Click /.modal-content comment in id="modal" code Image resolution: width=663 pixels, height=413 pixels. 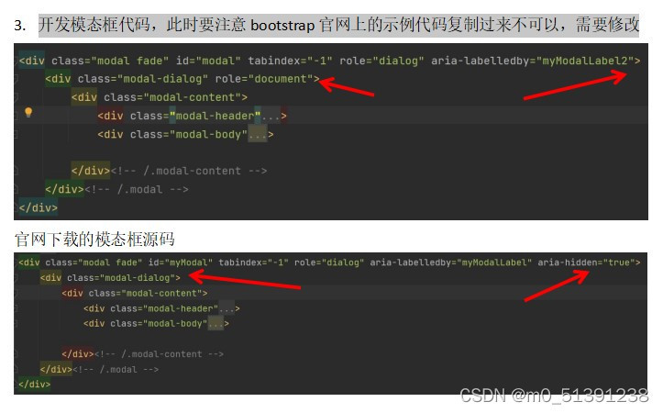(189, 171)
